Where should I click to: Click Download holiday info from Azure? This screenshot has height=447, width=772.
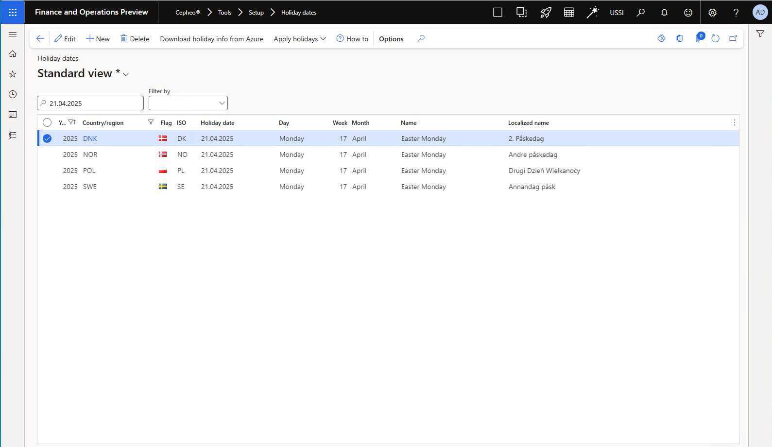211,39
